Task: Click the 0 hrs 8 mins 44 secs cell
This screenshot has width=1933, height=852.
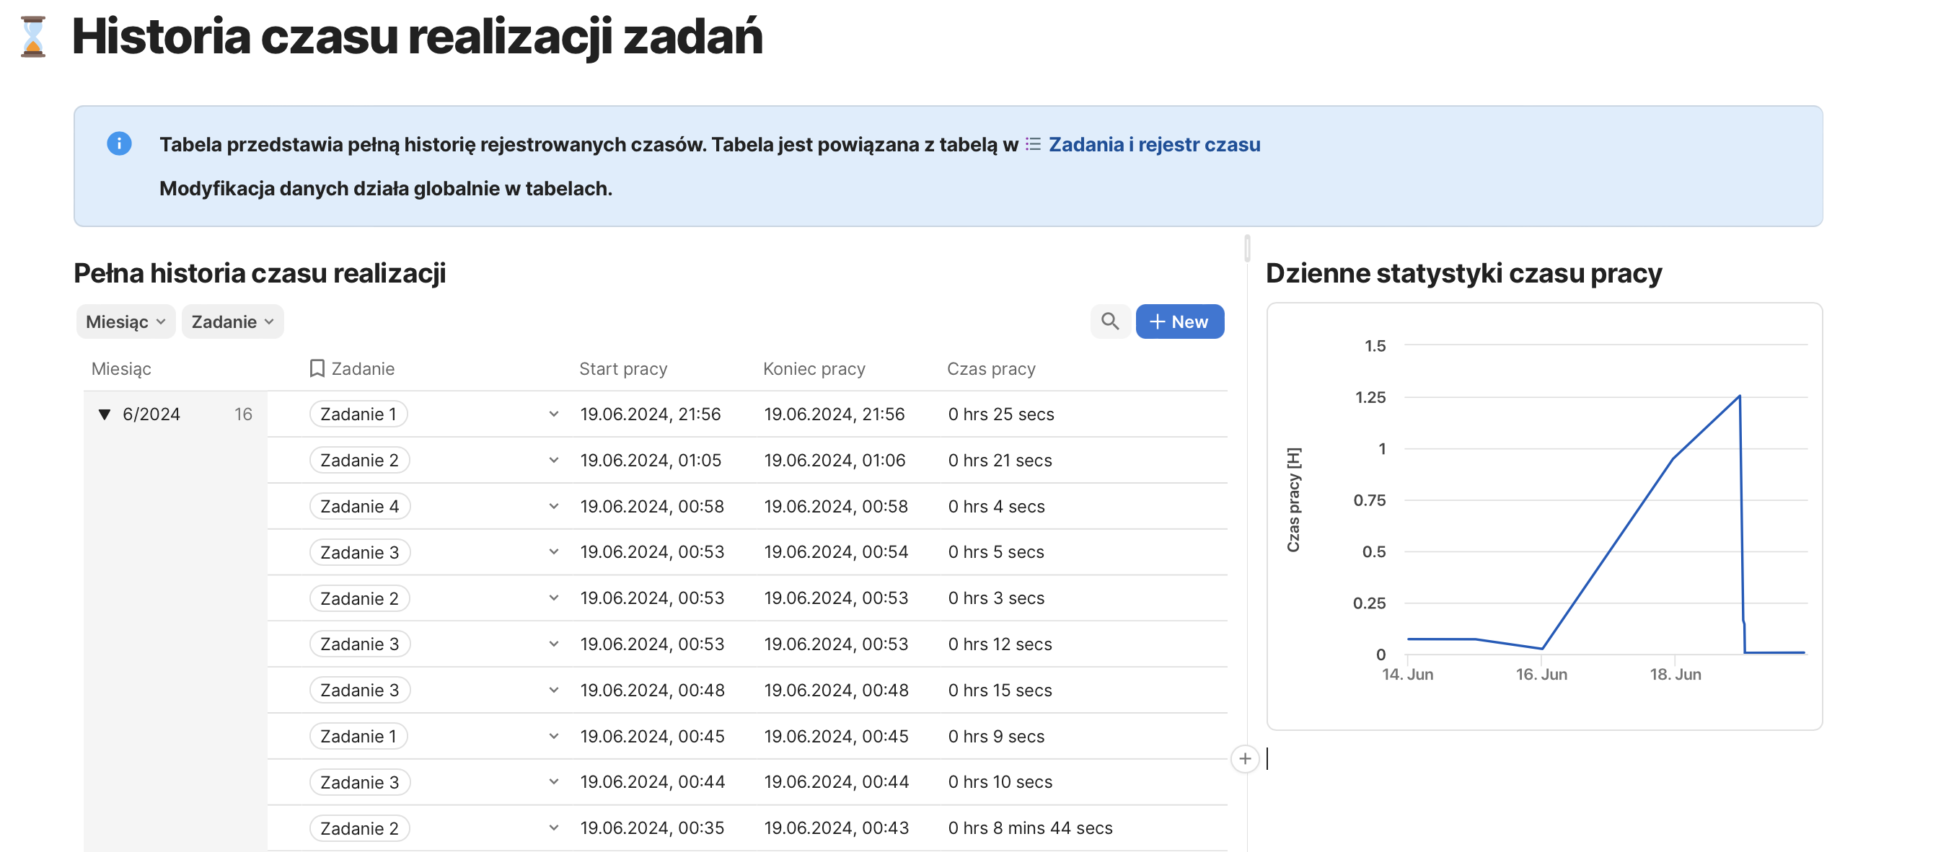Action: pyautogui.click(x=1029, y=827)
